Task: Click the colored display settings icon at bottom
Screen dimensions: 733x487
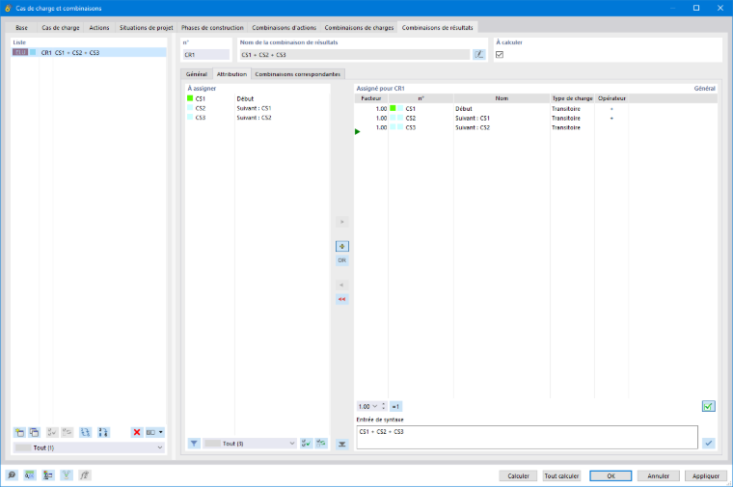Action: point(47,475)
